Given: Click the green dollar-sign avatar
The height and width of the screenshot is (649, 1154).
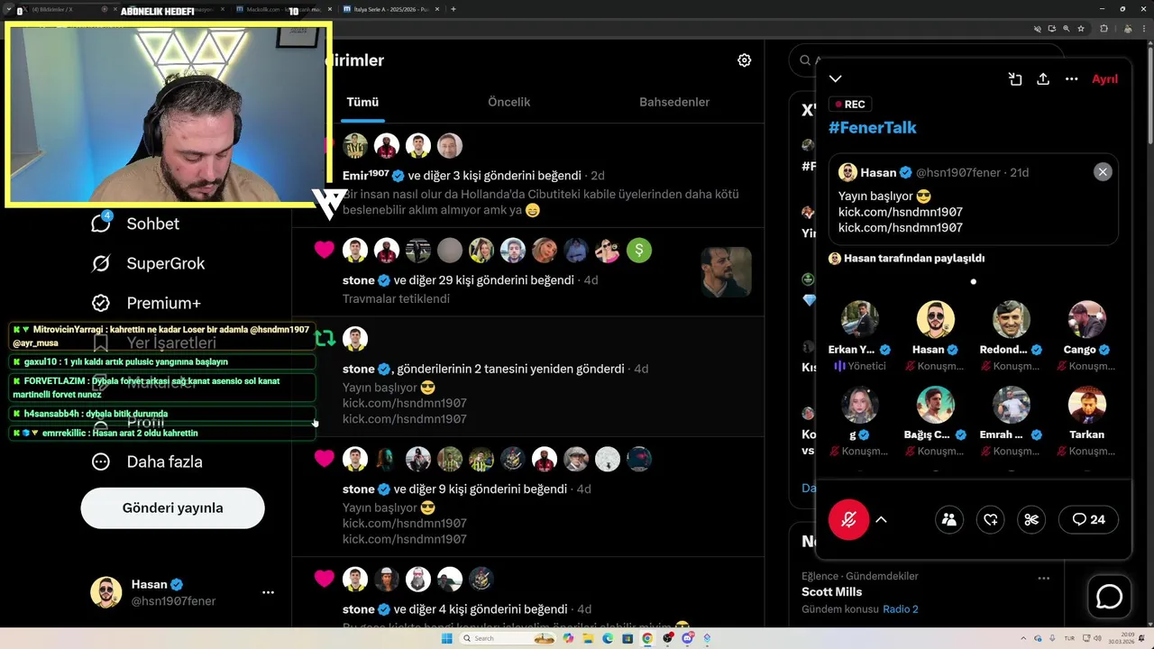Looking at the screenshot, I should [639, 251].
